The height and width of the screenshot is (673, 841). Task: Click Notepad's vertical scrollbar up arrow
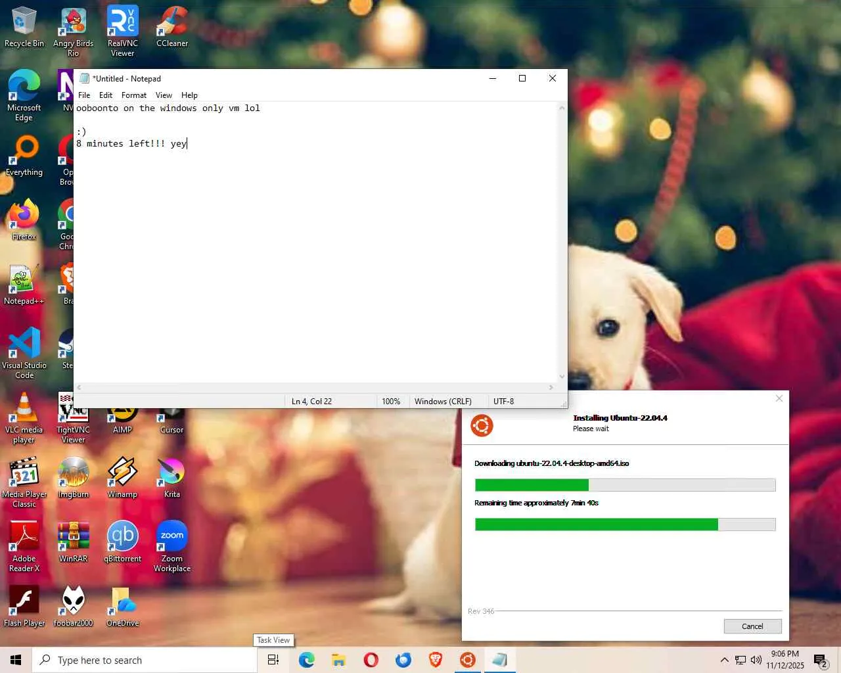(x=562, y=108)
